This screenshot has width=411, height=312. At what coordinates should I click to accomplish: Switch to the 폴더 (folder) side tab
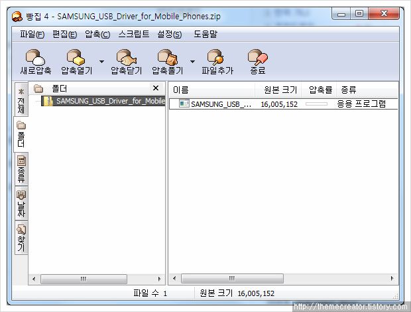click(21, 134)
